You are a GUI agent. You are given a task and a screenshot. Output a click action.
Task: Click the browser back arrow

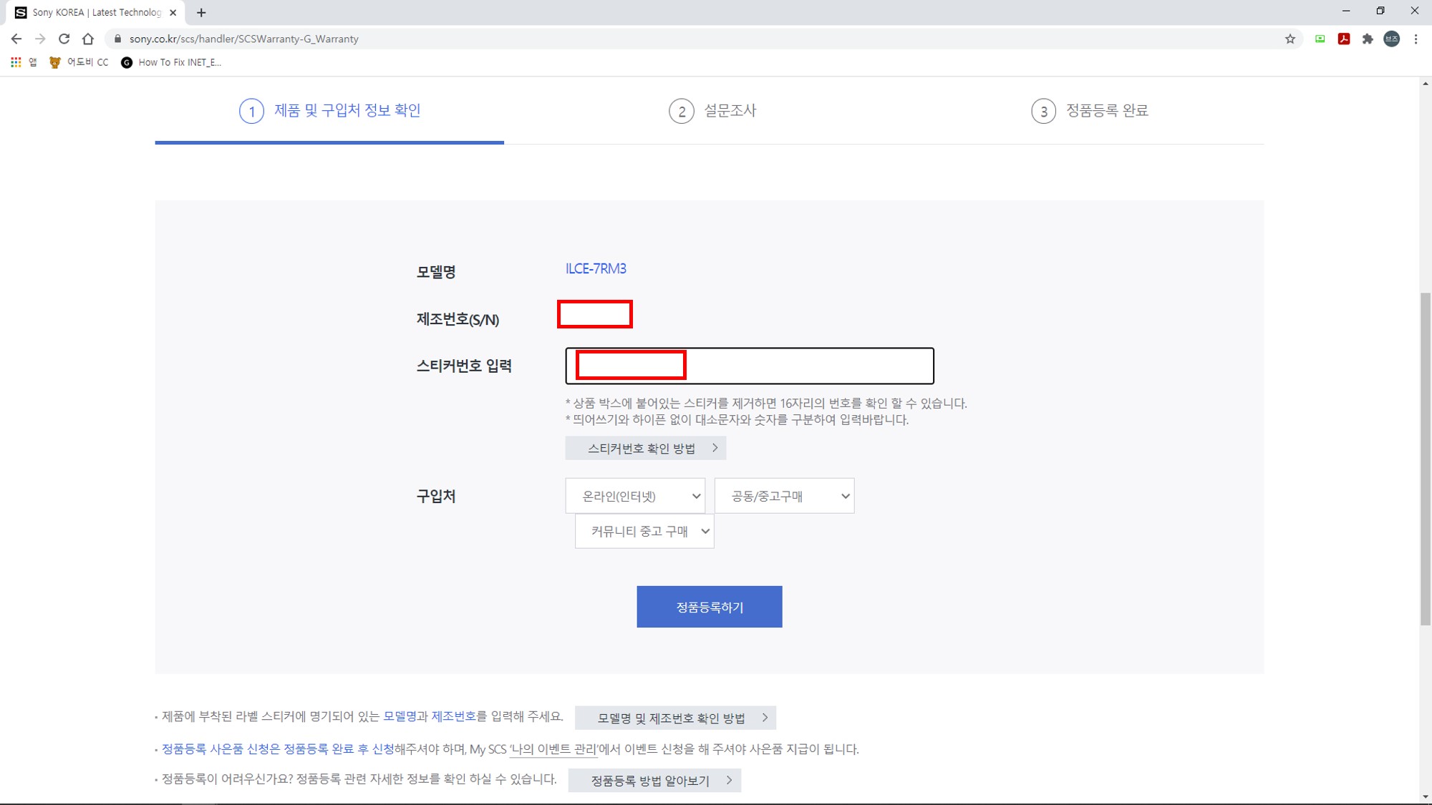(x=16, y=39)
